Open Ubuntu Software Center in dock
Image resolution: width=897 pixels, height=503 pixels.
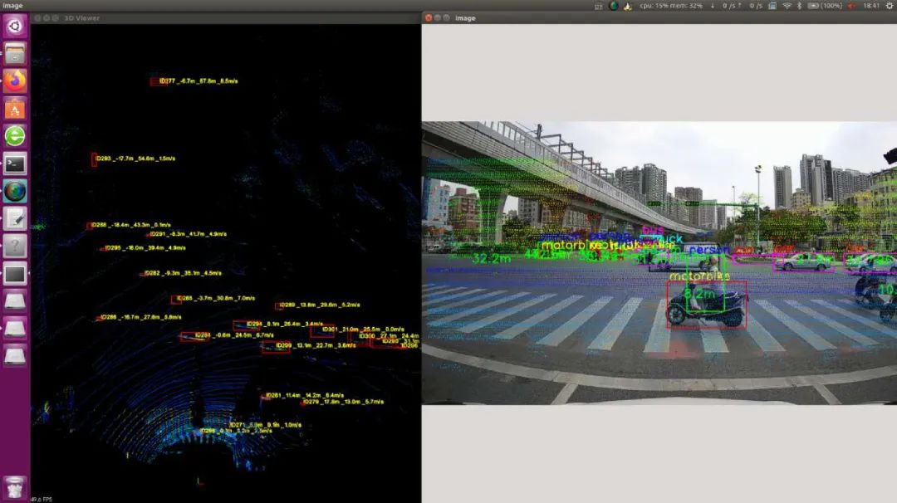coord(15,109)
